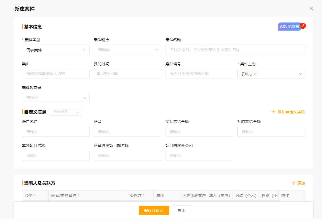
Task: Expand the 案件主办 dropdown arrow
Action: (x=300, y=74)
